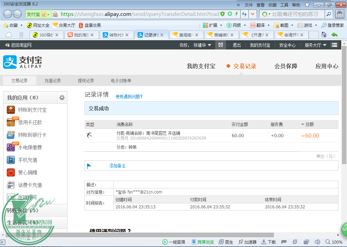Click the 使用遇到问题? link

[129, 97]
